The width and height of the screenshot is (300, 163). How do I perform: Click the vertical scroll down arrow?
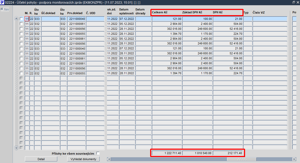click(16, 148)
